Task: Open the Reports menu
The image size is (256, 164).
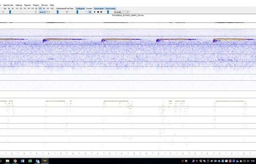Action: pyautogui.click(x=27, y=5)
